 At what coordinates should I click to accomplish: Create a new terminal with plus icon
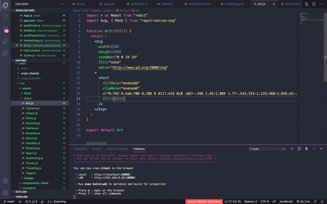click(292, 149)
